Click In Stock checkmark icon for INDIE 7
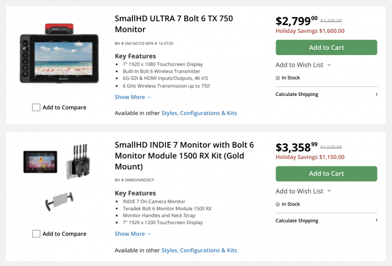The width and height of the screenshot is (392, 266). (278, 204)
